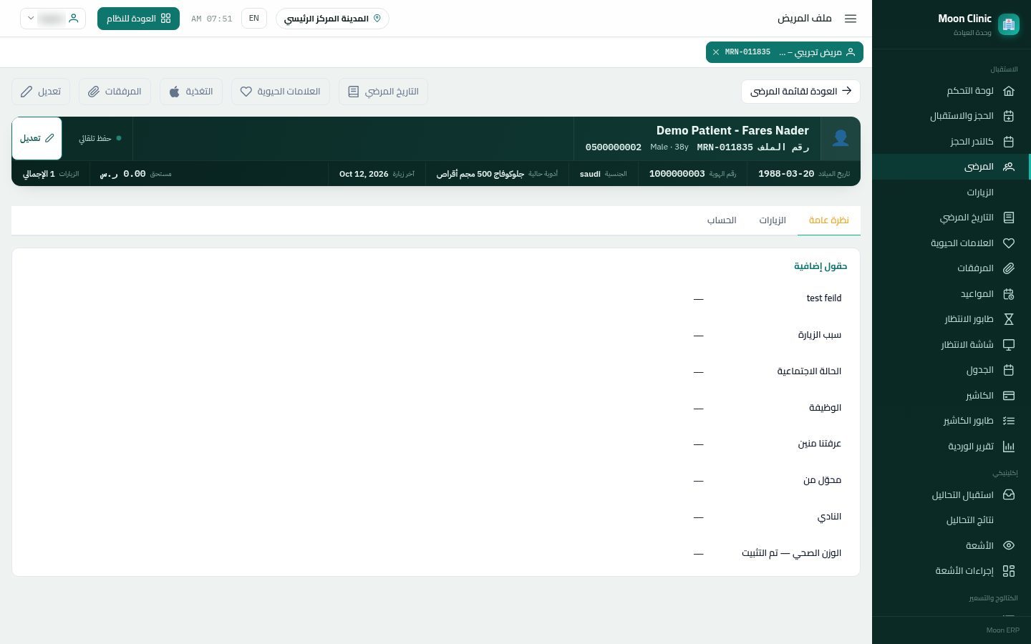The height and width of the screenshot is (644, 1031).
Task: Click the الحجز والاستقبال calendar icon
Action: click(1009, 116)
